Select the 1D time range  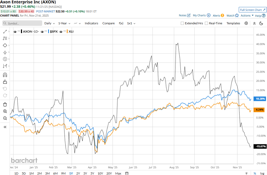[x=16, y=173]
